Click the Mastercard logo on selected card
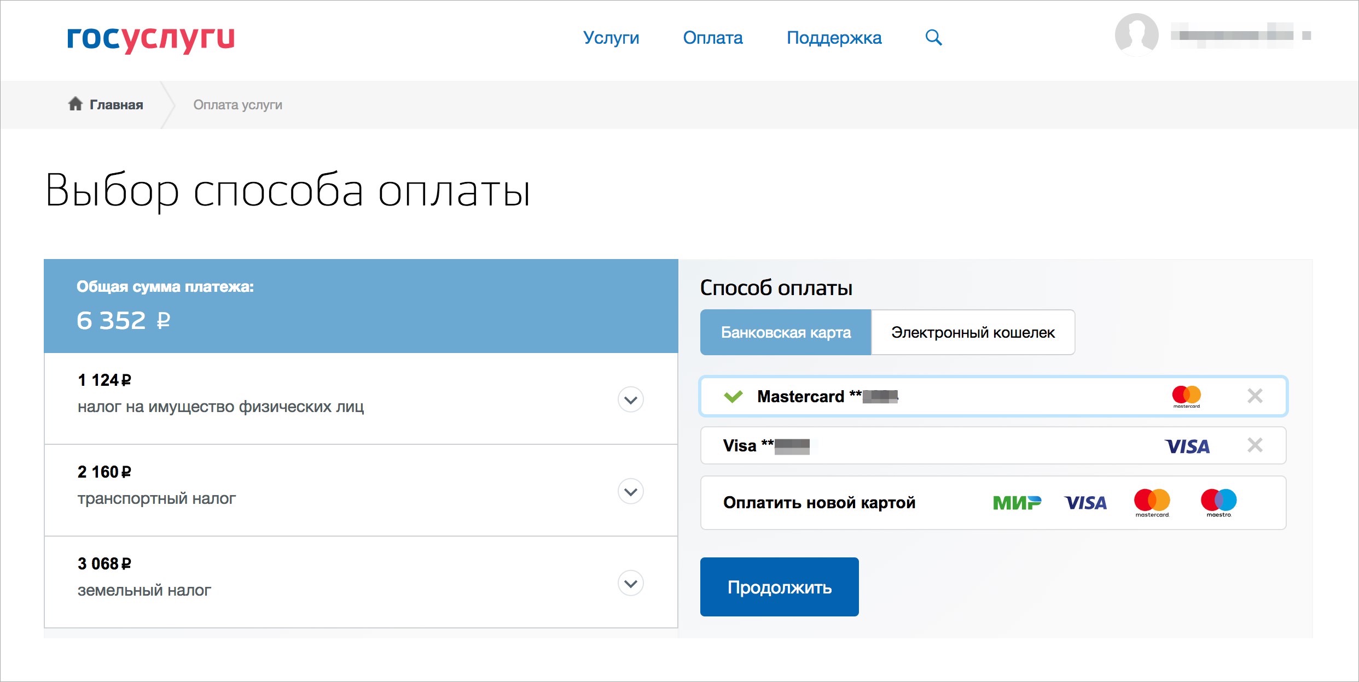1359x682 pixels. (x=1186, y=396)
